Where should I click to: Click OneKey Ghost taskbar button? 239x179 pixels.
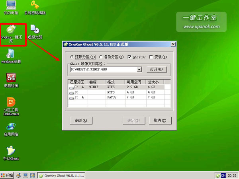tap(61, 175)
